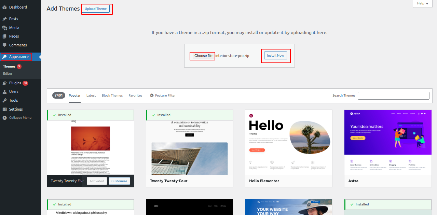Click the Pages icon in sidebar
Image resolution: width=437 pixels, height=215 pixels.
[x=4, y=36]
